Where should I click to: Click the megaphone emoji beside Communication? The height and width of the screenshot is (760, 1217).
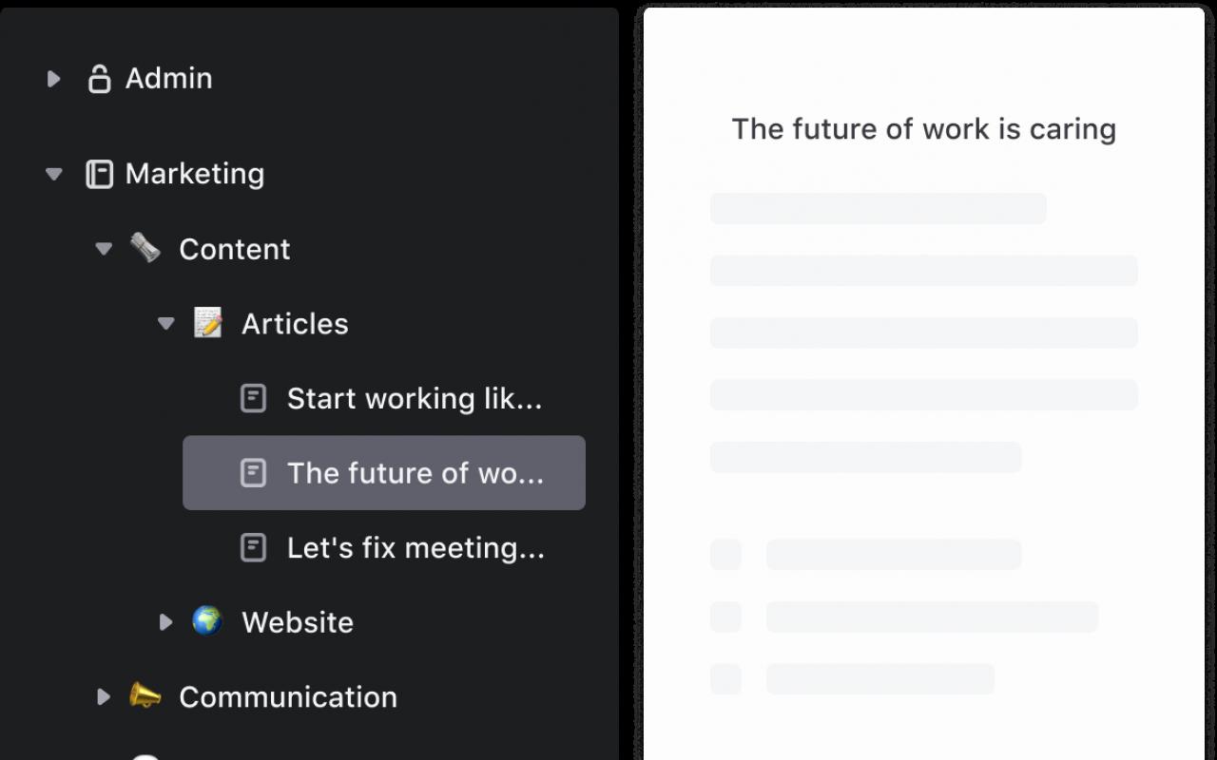[x=145, y=695]
